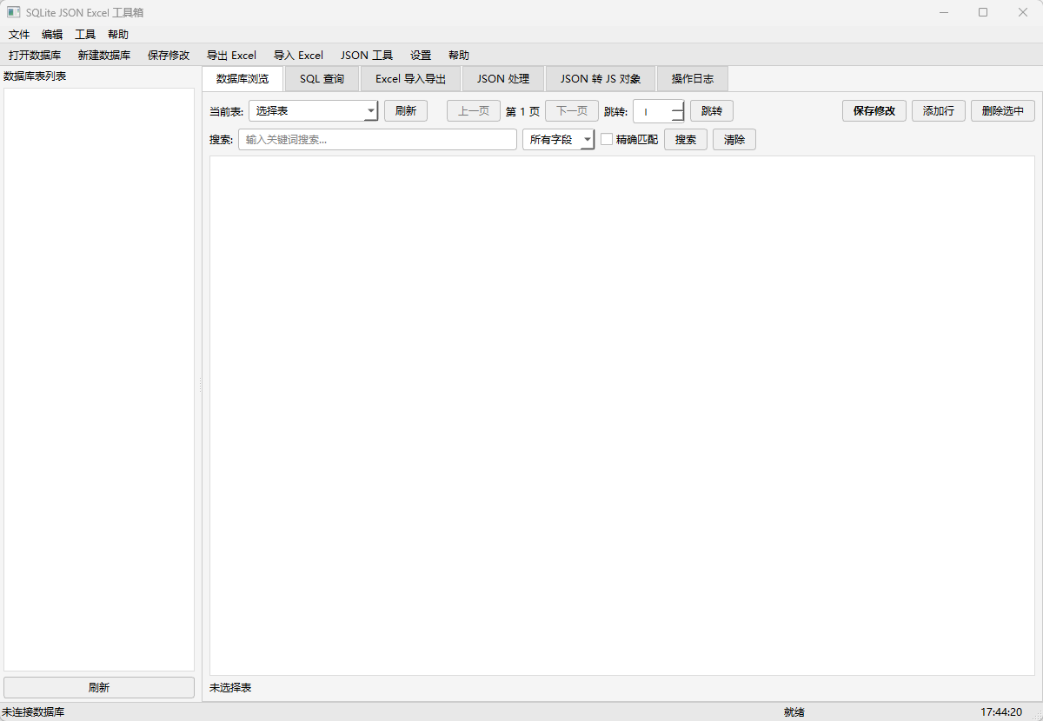Maximize the application window
1043x721 pixels.
tap(983, 12)
